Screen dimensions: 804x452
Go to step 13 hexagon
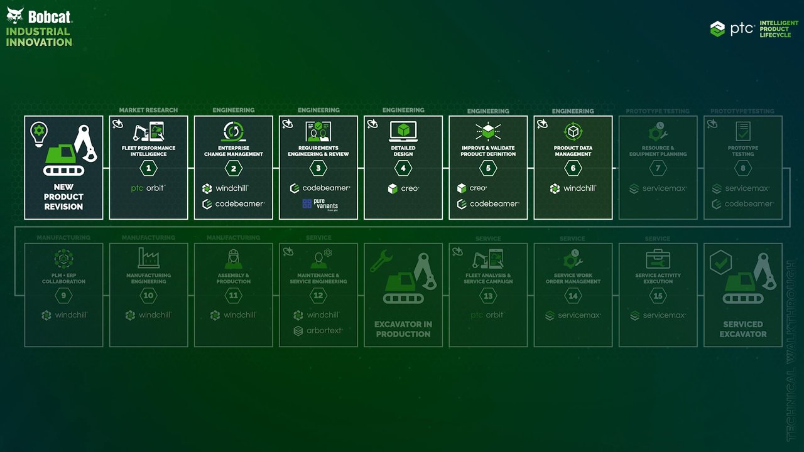coord(488,296)
